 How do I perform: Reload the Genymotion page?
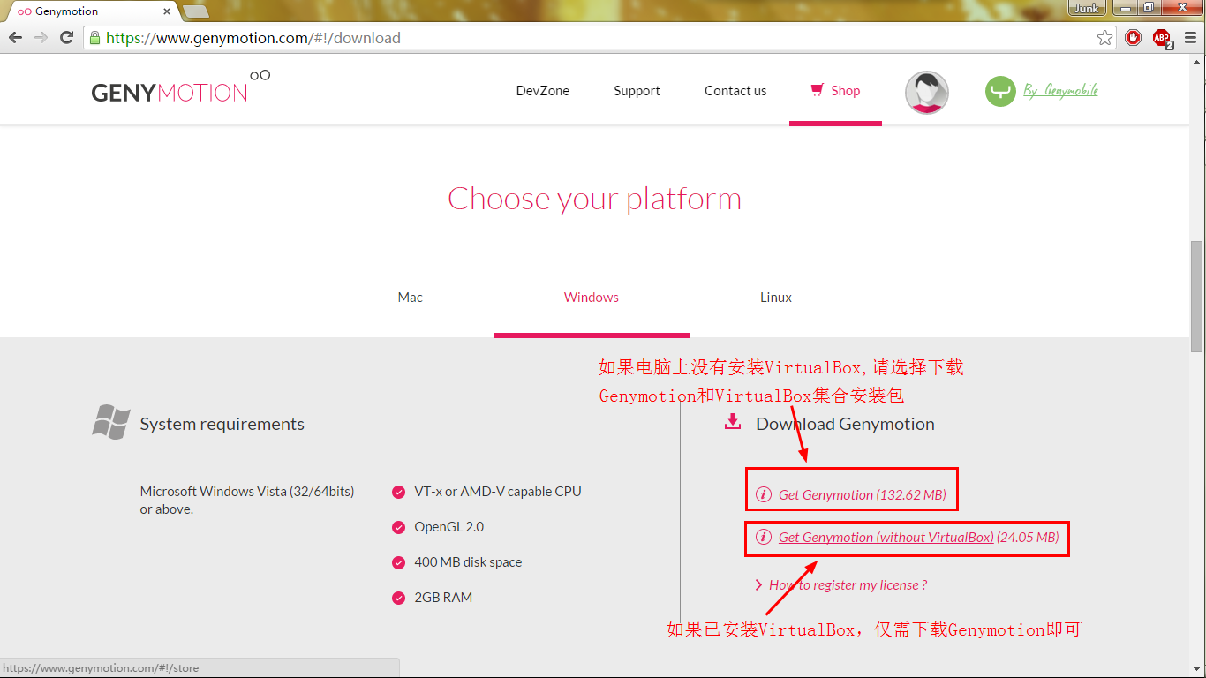click(66, 38)
